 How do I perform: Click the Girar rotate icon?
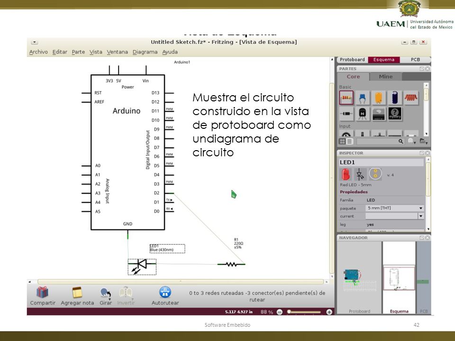pyautogui.click(x=105, y=293)
